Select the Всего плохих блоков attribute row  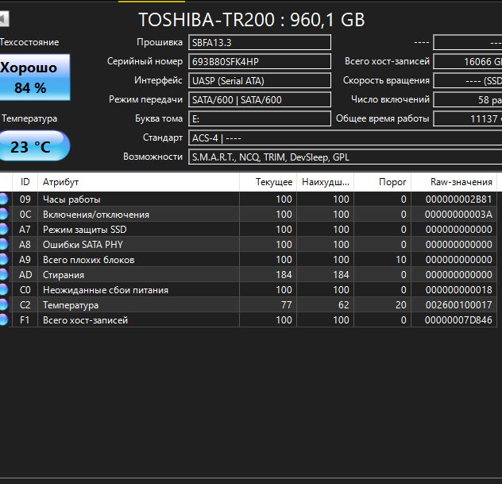[248, 259]
